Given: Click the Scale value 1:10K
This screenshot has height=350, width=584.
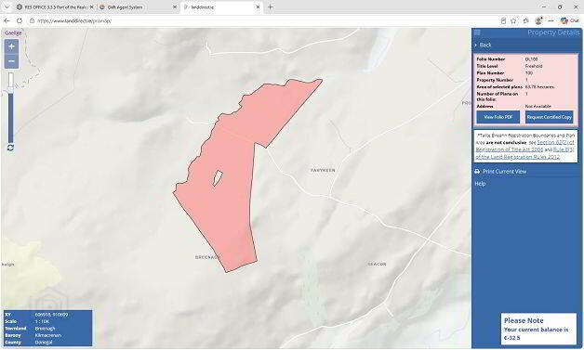Looking at the screenshot, I should click(x=42, y=321).
